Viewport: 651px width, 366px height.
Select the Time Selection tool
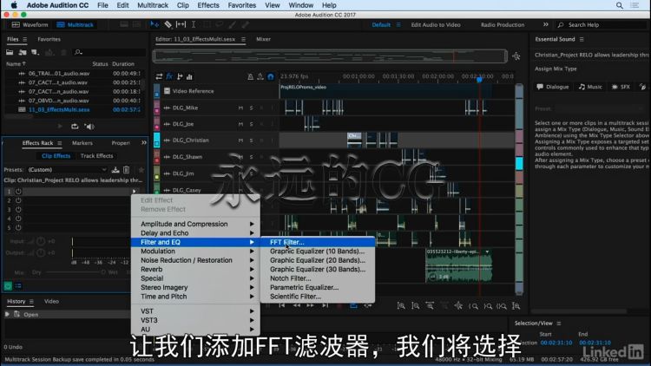(x=194, y=24)
